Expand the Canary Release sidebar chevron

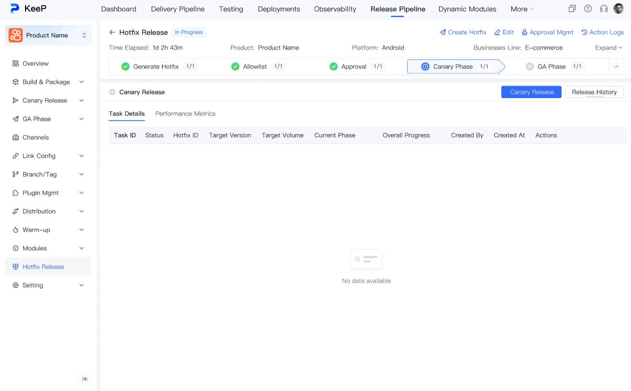(x=82, y=100)
